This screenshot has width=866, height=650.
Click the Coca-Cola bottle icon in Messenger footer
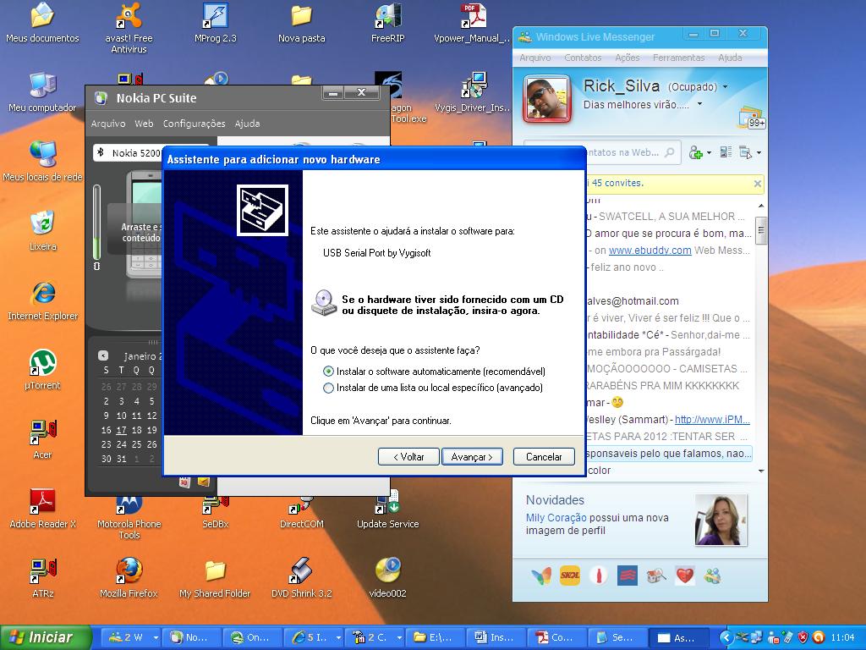point(598,576)
